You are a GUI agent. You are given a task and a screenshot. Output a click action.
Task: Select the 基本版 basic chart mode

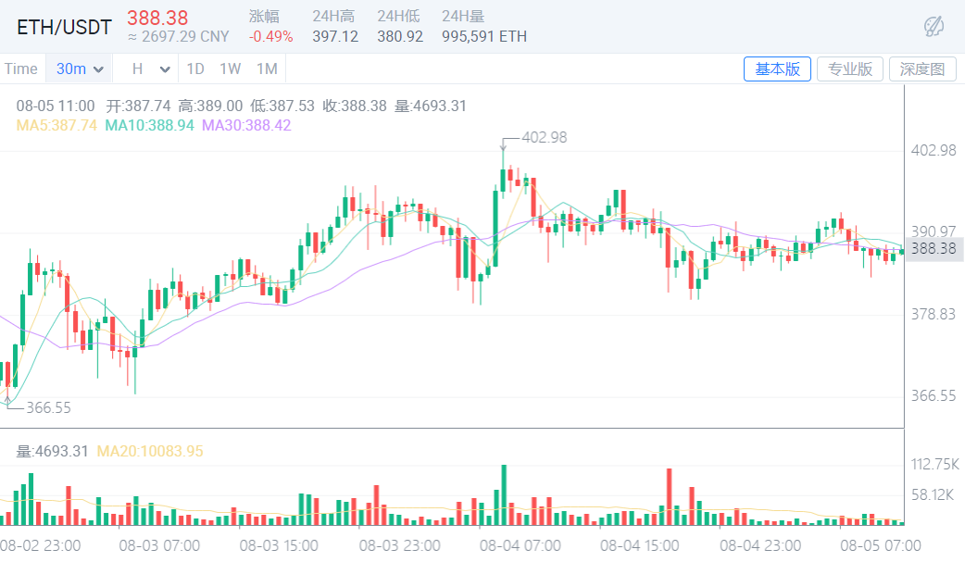tap(777, 69)
